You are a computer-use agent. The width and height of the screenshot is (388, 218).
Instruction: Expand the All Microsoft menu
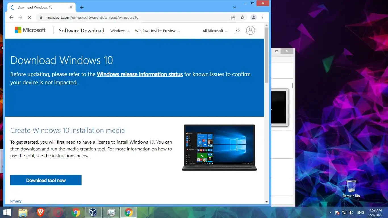coord(215,31)
